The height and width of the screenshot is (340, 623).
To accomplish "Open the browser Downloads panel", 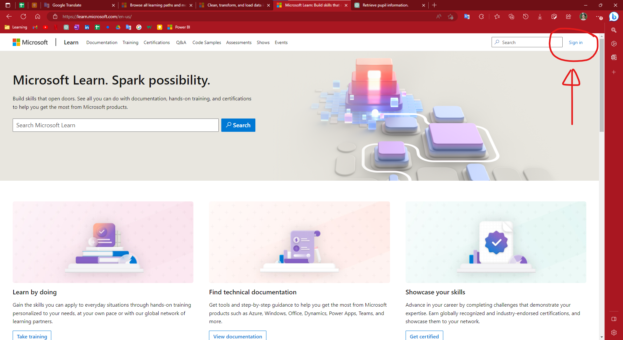I will coord(540,17).
